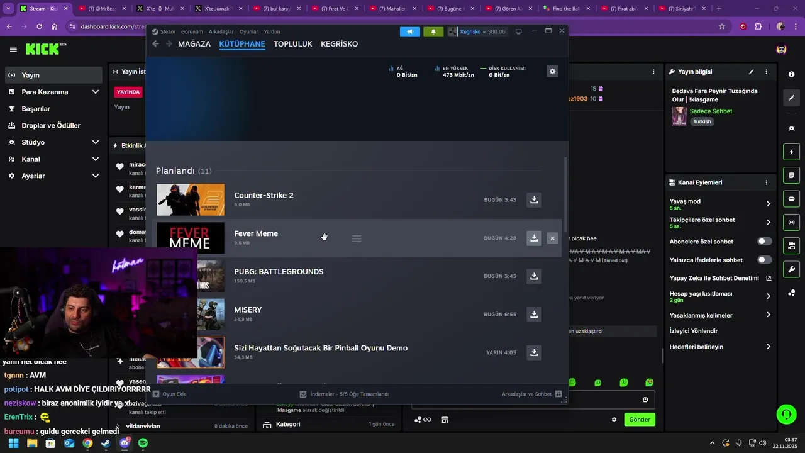
Task: Download Counter-Strike 2 update now
Action: pyautogui.click(x=534, y=200)
